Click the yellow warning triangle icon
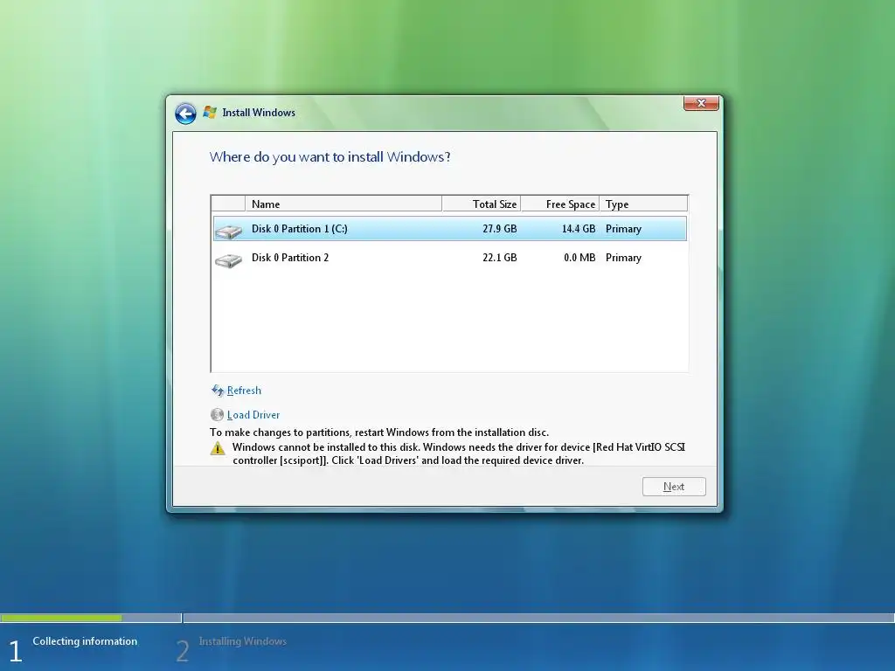Viewport: 895px width, 671px height. pyautogui.click(x=218, y=448)
